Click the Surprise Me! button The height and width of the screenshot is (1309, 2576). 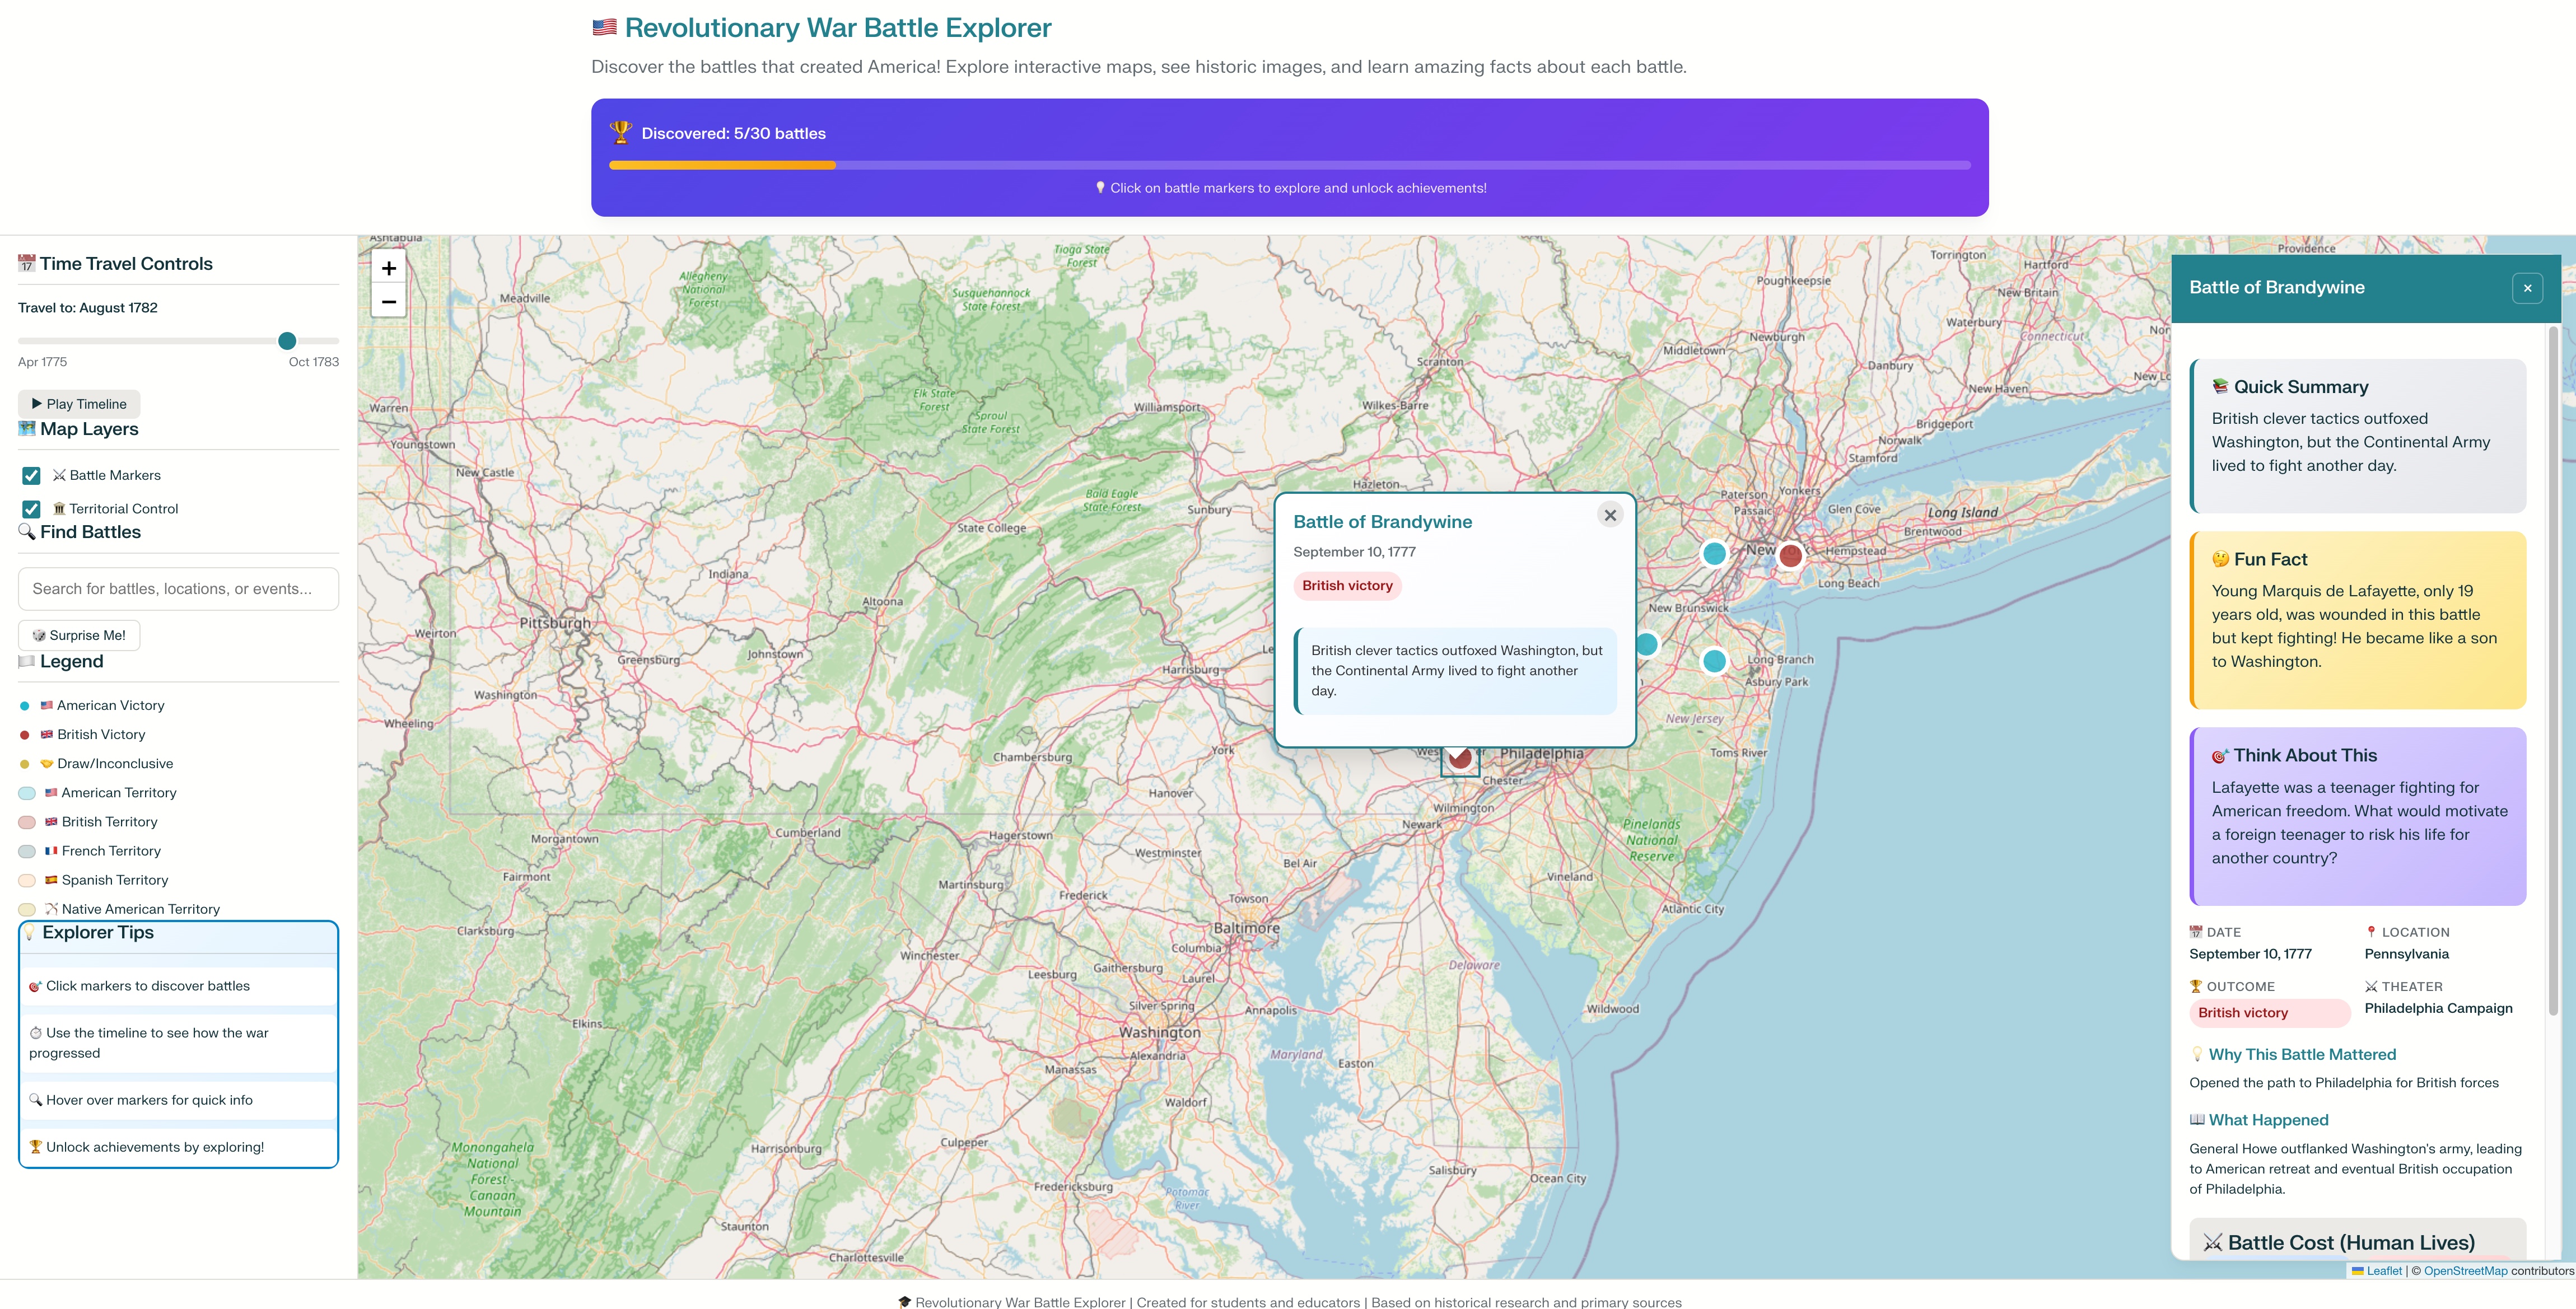pos(79,635)
